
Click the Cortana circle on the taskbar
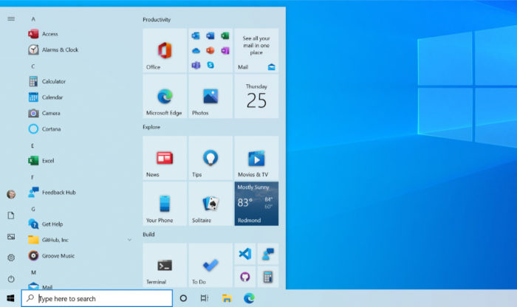click(183, 298)
